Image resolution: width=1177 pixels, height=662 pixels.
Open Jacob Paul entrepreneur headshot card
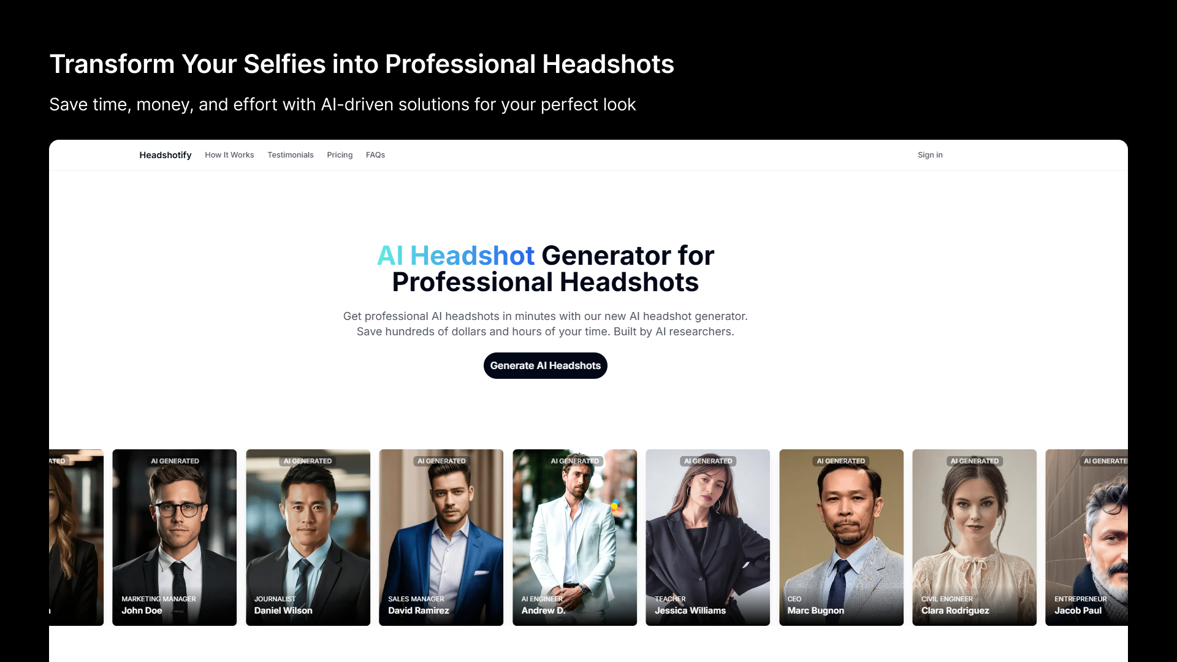[x=1086, y=538]
